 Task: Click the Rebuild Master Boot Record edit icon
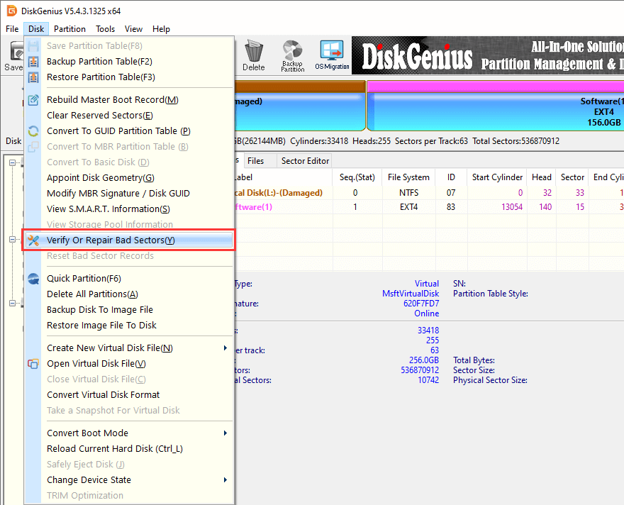pos(33,99)
